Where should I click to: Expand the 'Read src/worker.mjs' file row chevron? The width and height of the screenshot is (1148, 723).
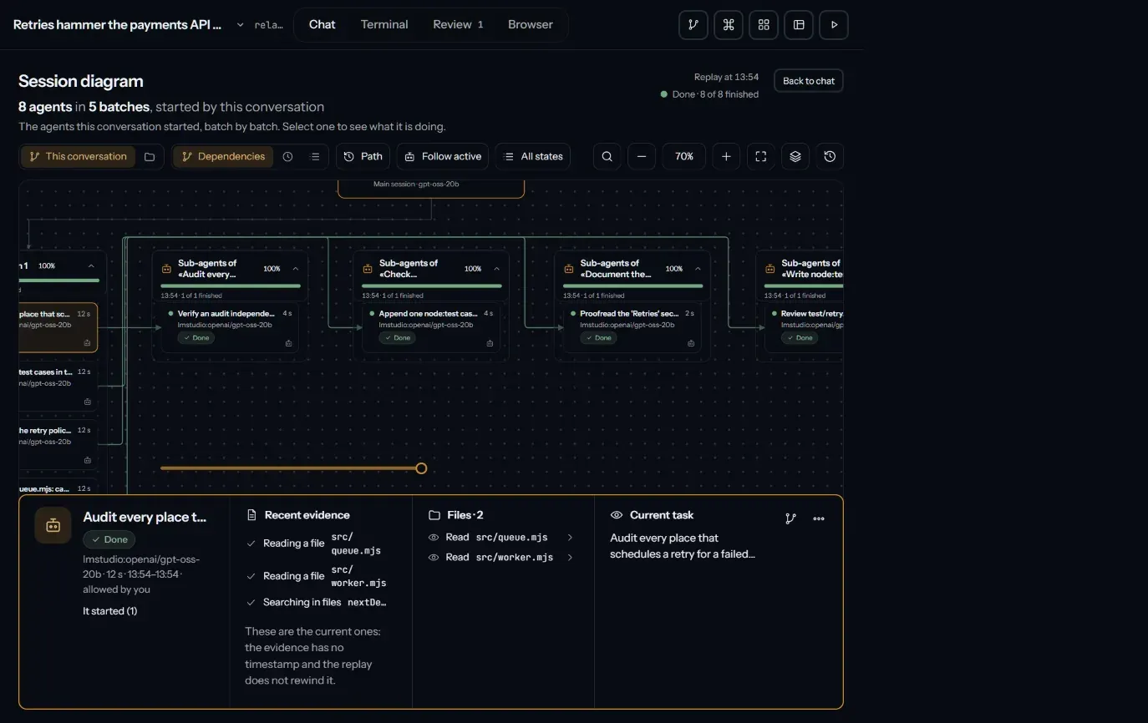pos(570,557)
